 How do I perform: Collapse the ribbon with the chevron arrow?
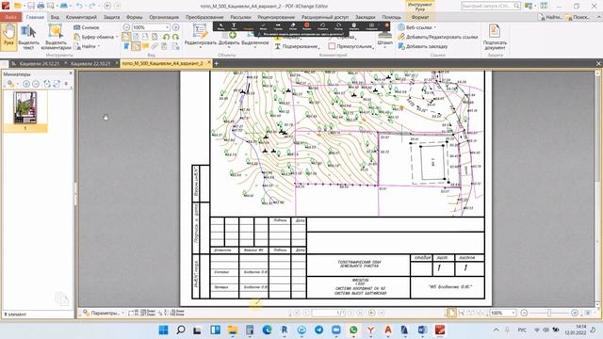(x=598, y=17)
